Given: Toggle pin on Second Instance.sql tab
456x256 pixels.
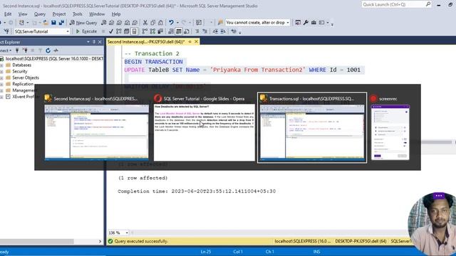Looking at the screenshot, I should pos(190,42).
